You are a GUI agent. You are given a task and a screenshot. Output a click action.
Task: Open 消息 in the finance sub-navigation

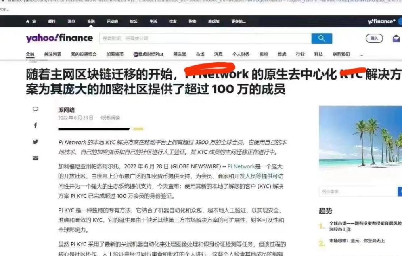pyautogui.click(x=218, y=54)
